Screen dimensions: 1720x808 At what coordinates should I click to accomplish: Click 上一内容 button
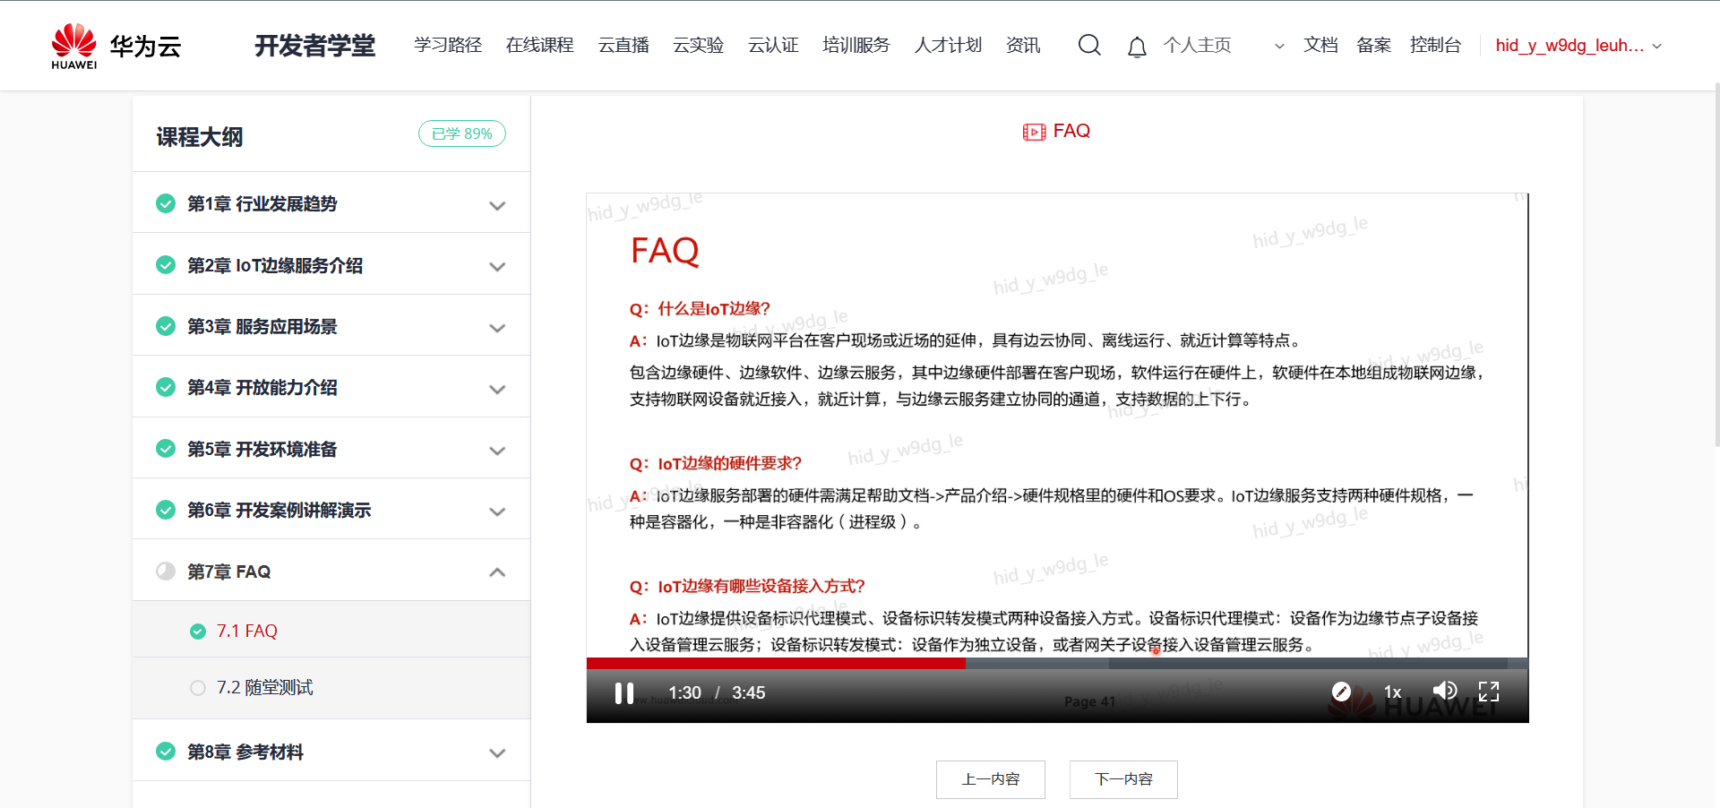[991, 779]
